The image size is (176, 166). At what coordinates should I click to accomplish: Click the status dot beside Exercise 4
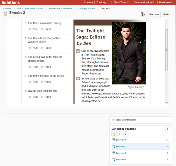(167, 159)
